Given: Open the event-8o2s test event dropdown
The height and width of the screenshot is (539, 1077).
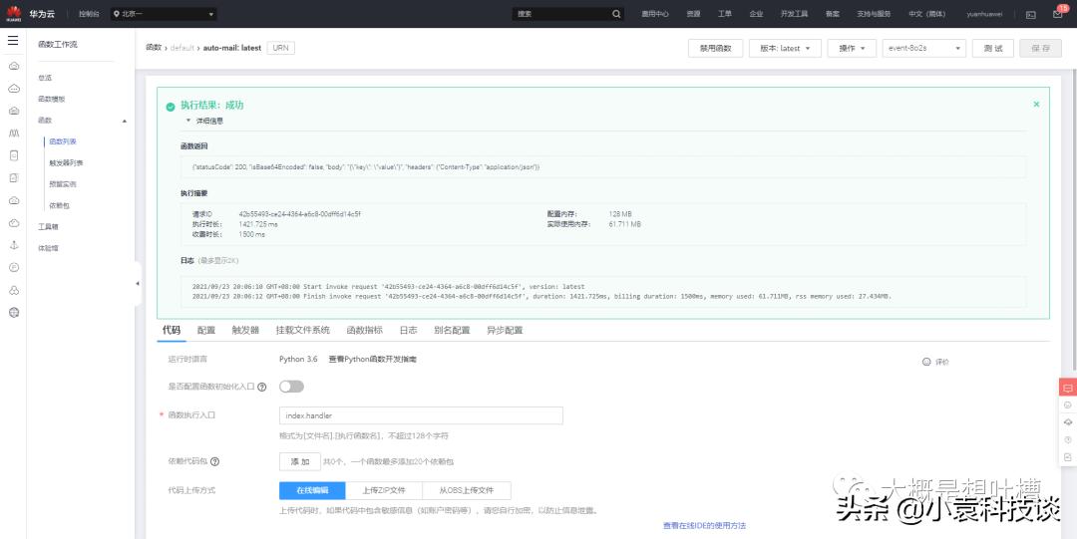Looking at the screenshot, I should click(923, 48).
